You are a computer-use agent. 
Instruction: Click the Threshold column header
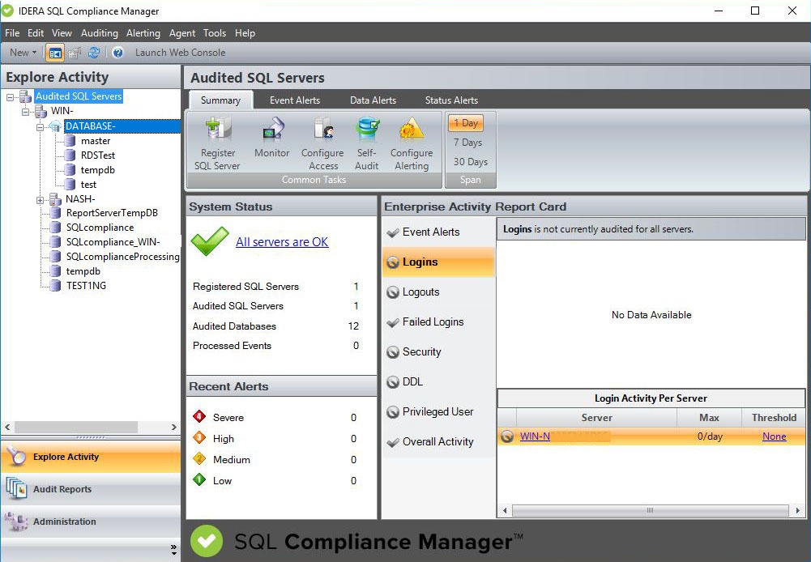pos(774,418)
